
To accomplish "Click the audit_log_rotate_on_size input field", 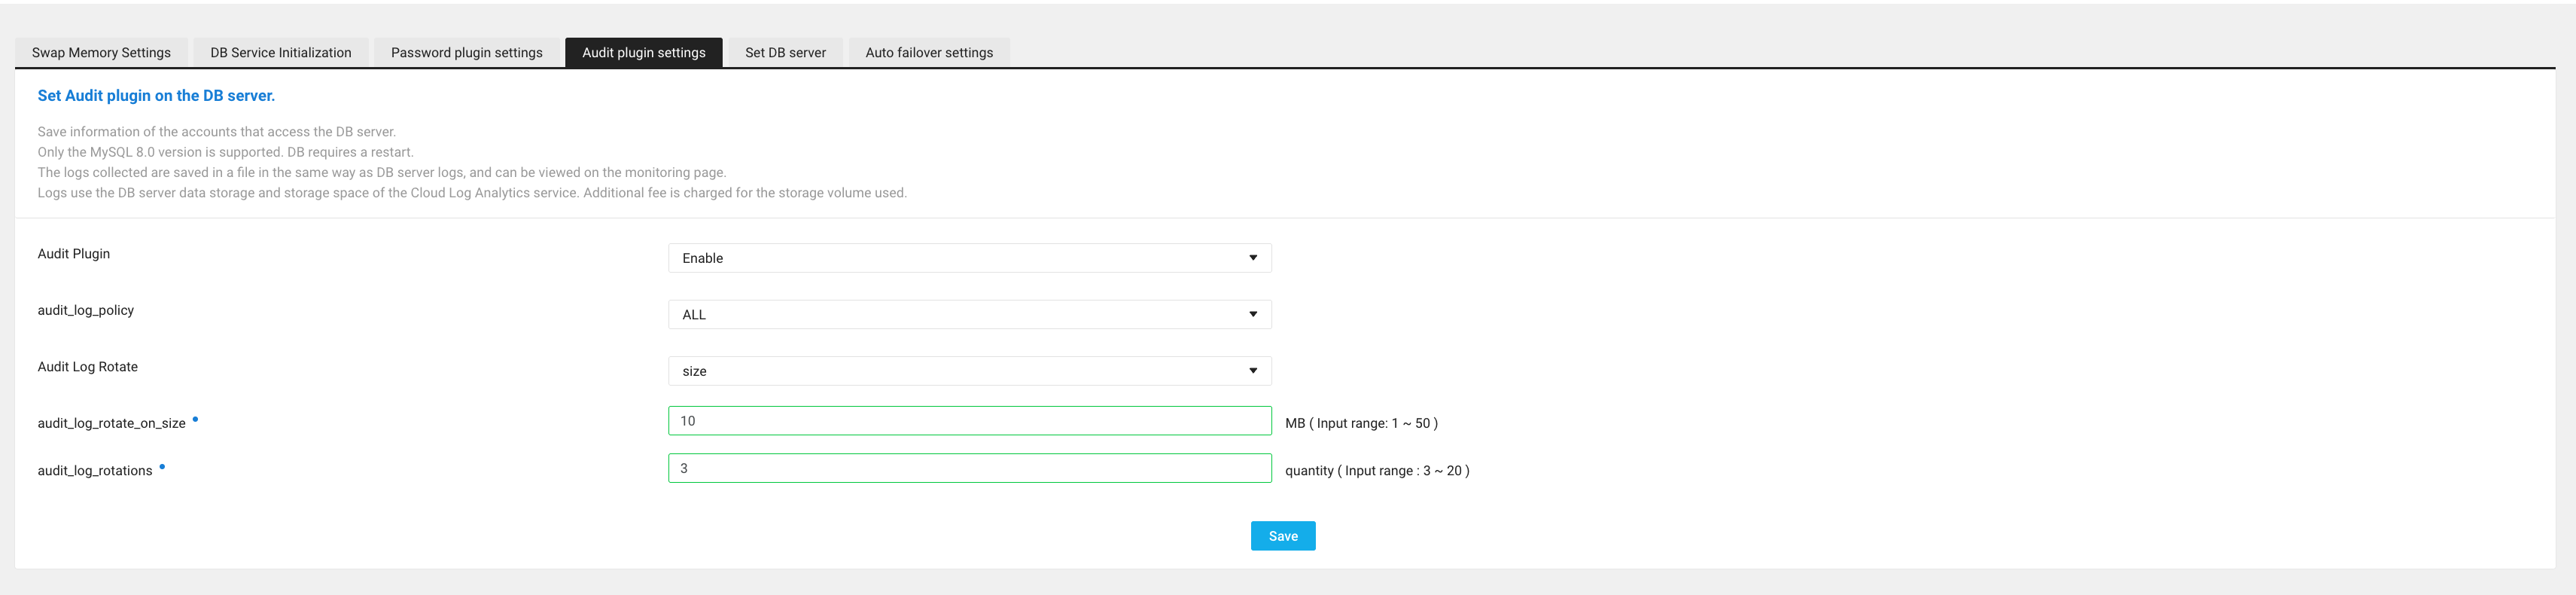I will click(x=970, y=421).
